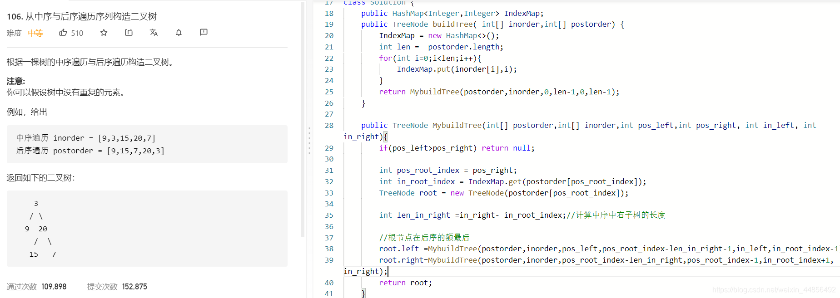The width and height of the screenshot is (840, 298).
Task: Click the 'int len = postorder.length' line
Action: coord(441,47)
